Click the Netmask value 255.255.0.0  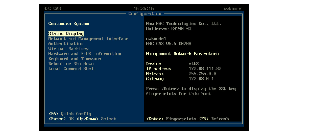[x=202, y=74]
